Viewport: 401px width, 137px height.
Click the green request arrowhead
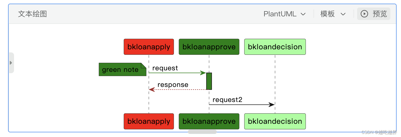[203, 73]
